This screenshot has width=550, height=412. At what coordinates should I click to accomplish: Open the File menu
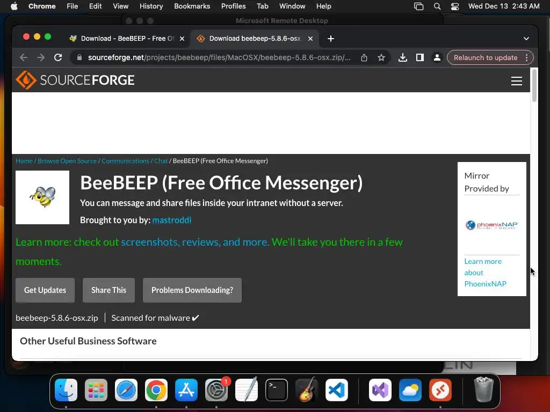point(73,6)
